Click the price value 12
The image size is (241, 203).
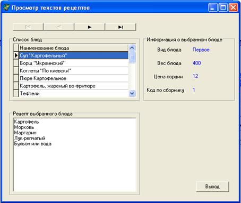195,76
